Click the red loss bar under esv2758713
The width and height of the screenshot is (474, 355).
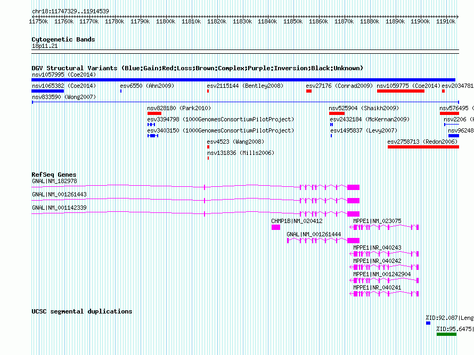tap(423, 147)
